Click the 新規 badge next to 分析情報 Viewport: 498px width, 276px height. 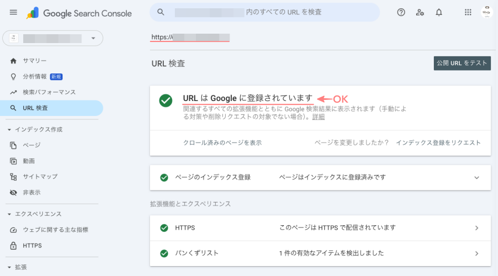tap(56, 77)
